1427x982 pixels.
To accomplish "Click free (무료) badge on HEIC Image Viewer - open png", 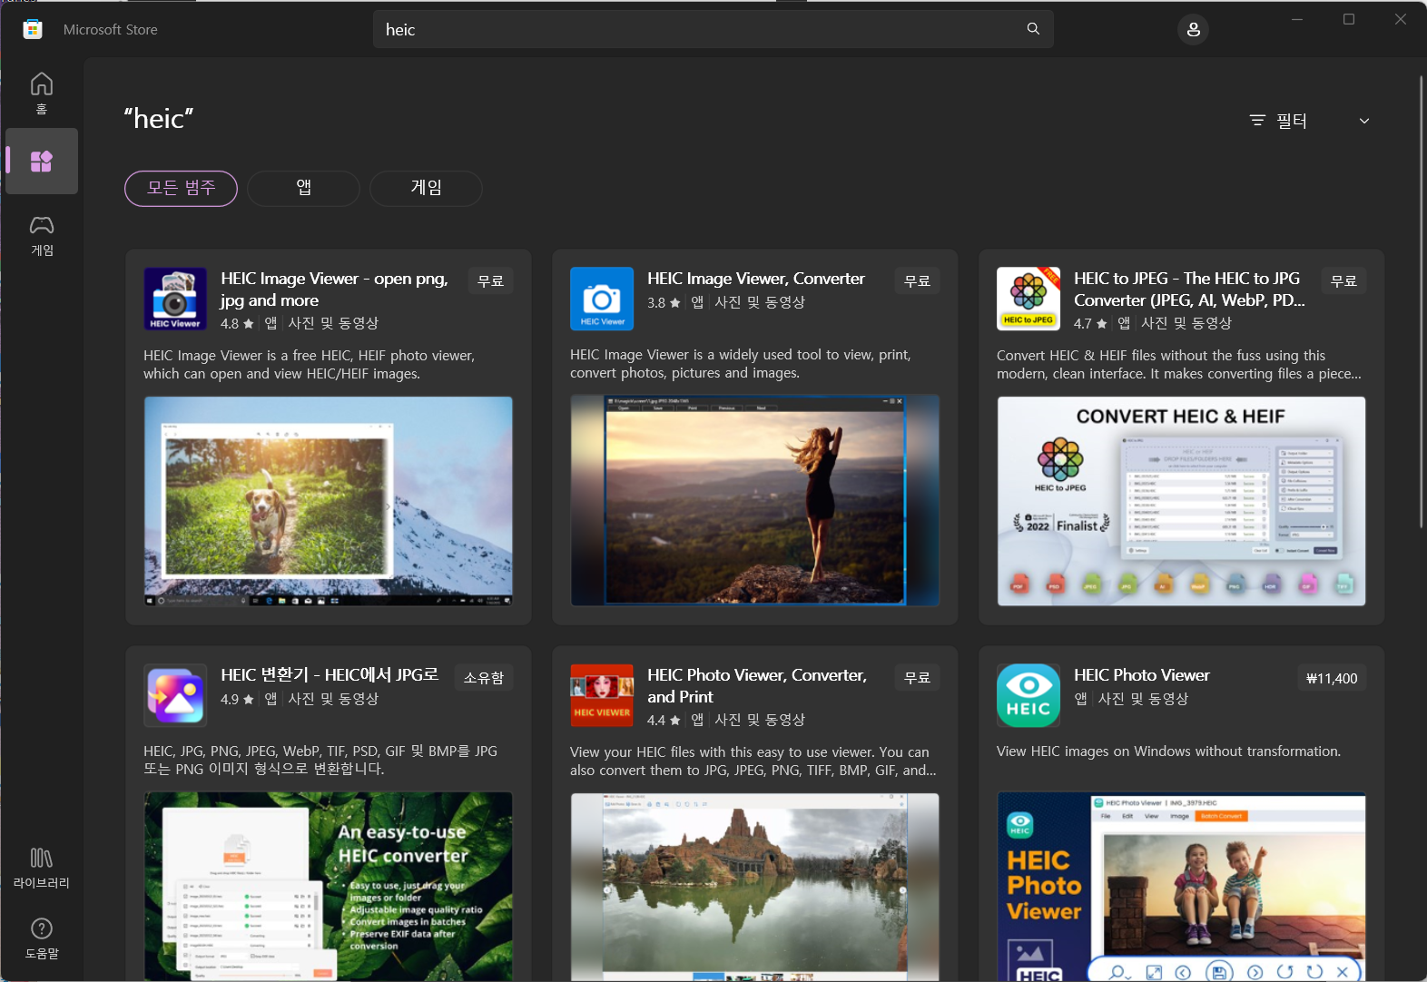I will pos(491,281).
